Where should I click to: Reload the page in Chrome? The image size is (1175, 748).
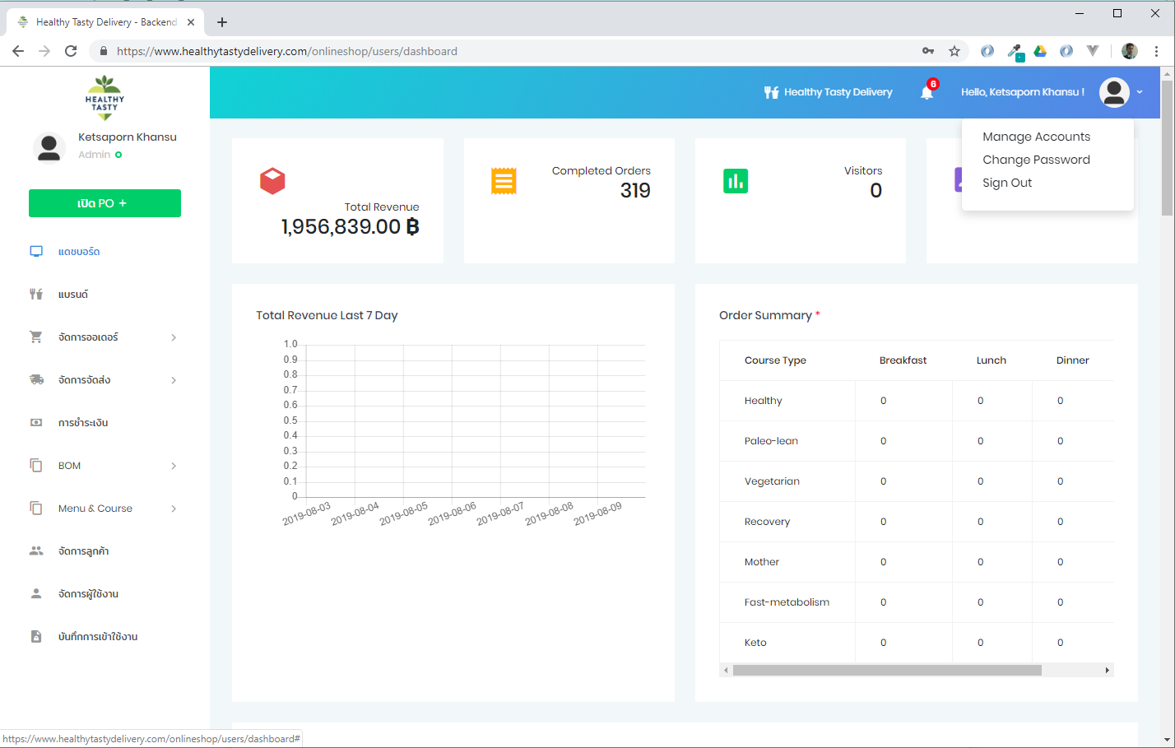(x=71, y=51)
